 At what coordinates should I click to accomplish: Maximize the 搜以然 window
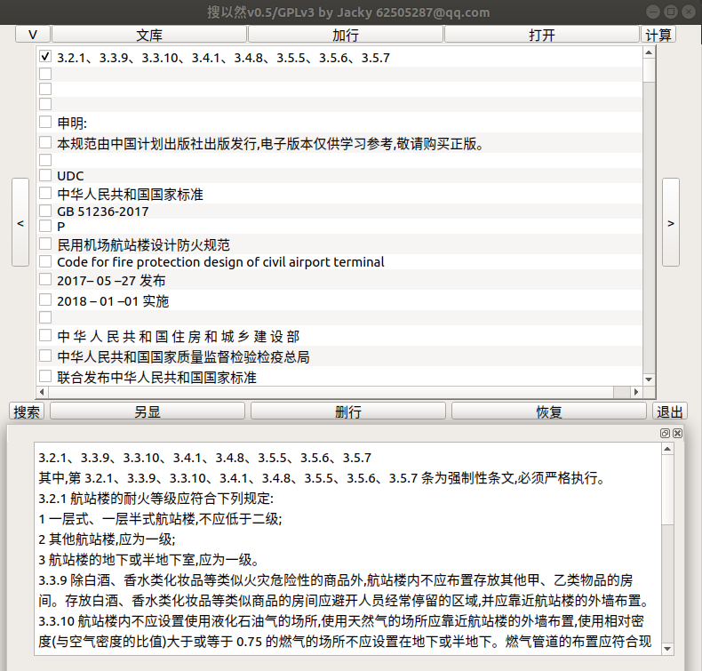coord(671,12)
